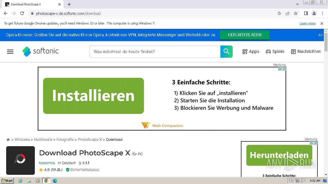The height and width of the screenshot is (184, 328).
Task: Click the page scrollbar down arrow
Action: coord(326,175)
